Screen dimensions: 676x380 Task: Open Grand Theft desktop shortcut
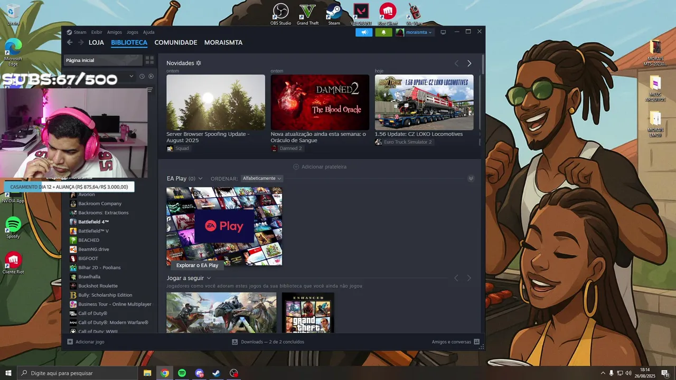click(x=307, y=14)
